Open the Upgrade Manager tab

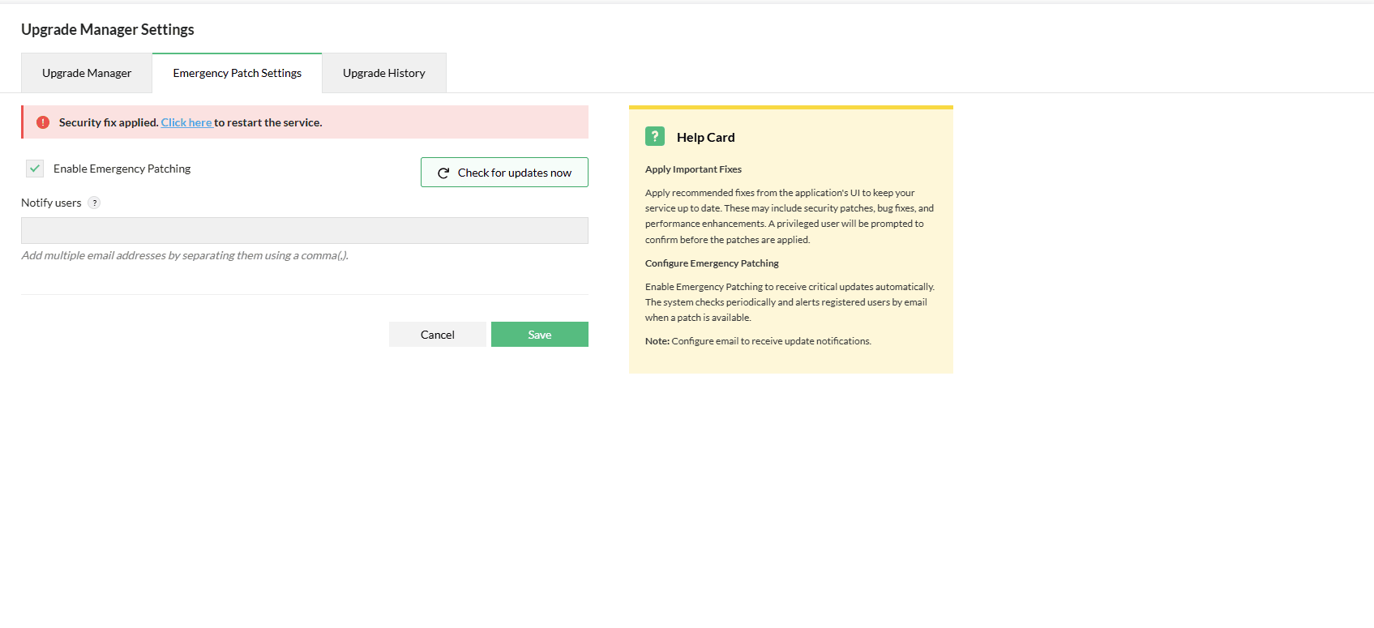point(87,73)
